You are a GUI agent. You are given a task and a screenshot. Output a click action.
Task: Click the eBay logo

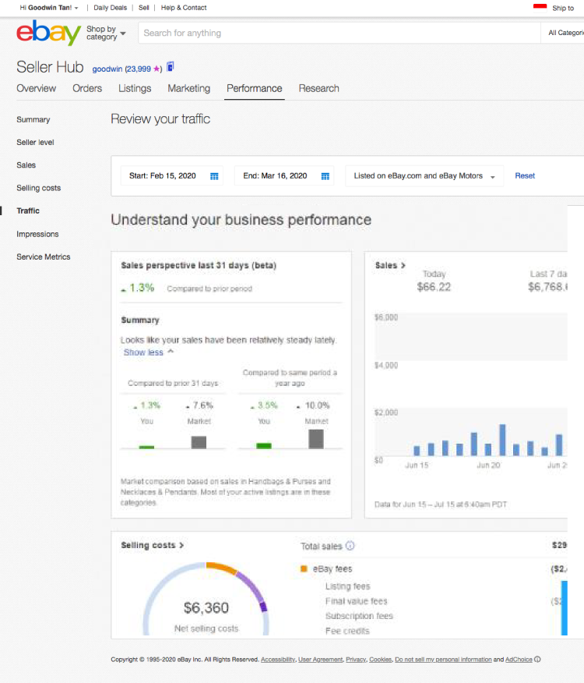pyautogui.click(x=48, y=33)
